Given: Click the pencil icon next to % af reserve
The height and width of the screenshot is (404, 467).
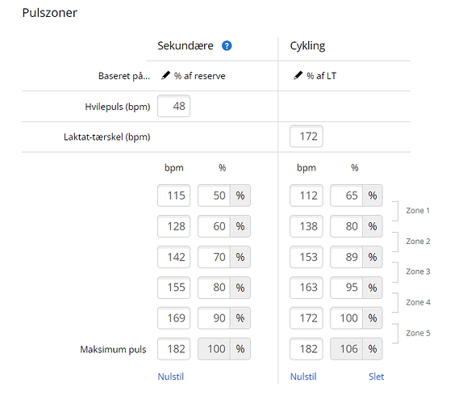Looking at the screenshot, I should [165, 75].
